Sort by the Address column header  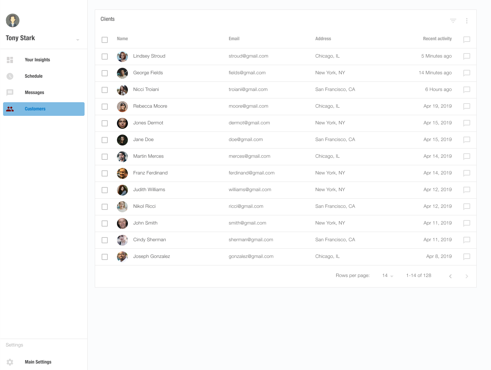click(323, 39)
